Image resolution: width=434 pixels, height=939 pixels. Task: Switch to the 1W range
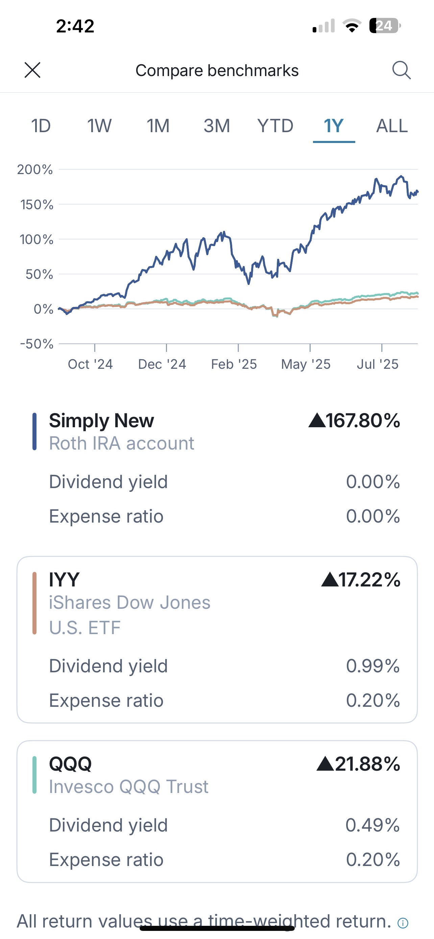point(99,126)
